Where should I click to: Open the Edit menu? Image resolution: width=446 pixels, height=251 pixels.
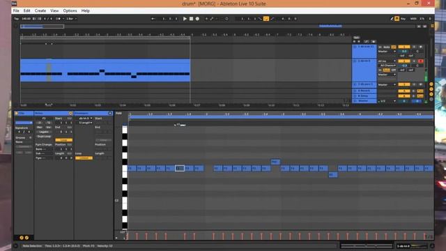(26, 11)
